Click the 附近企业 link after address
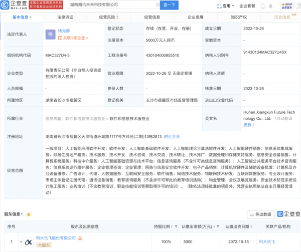This screenshot has width=301, height=252. point(172,137)
